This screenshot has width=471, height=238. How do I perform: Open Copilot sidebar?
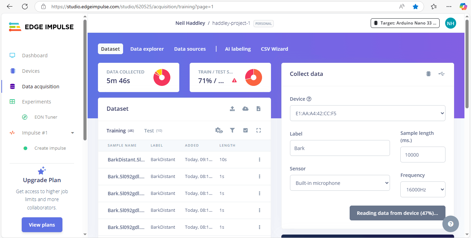point(463,7)
